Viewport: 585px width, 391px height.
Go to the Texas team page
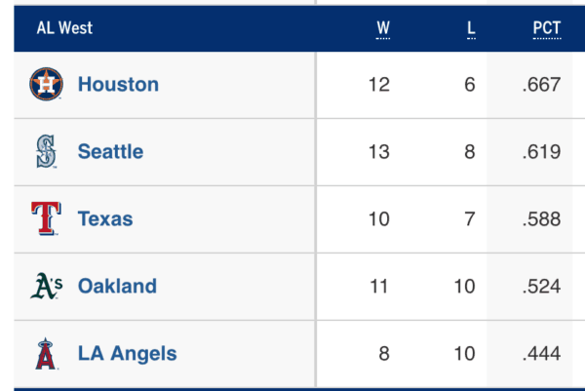tap(105, 218)
